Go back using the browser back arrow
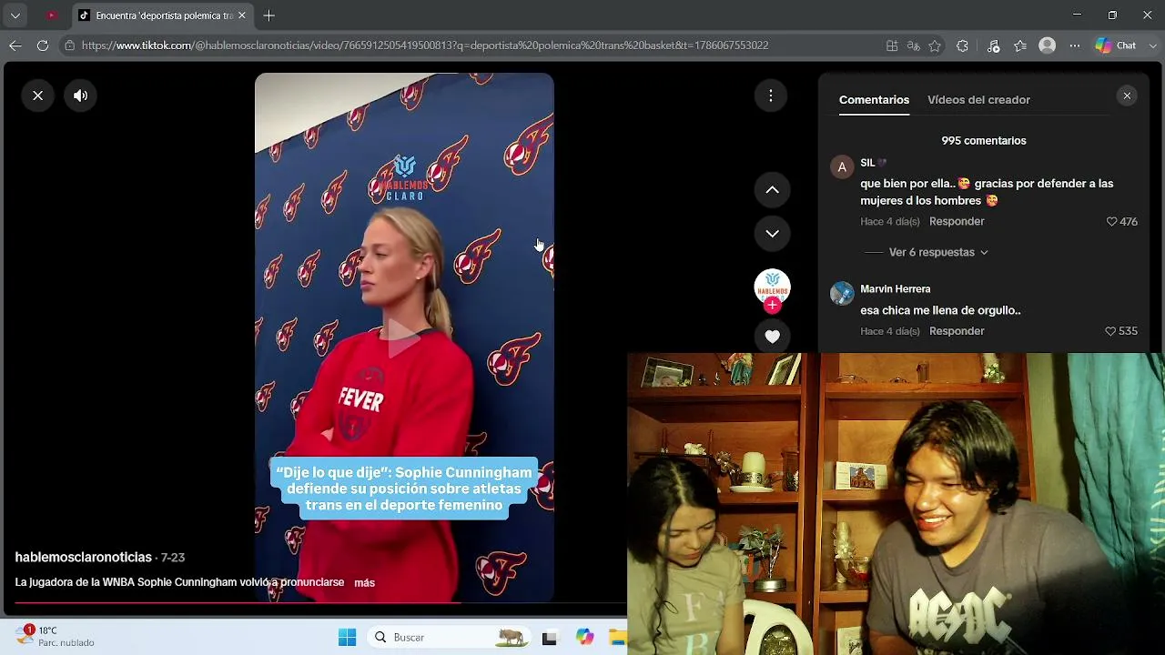The width and height of the screenshot is (1165, 655). (x=15, y=45)
